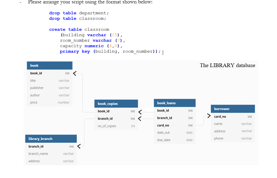
Task: Select the borrower table header
Action: tap(222, 109)
